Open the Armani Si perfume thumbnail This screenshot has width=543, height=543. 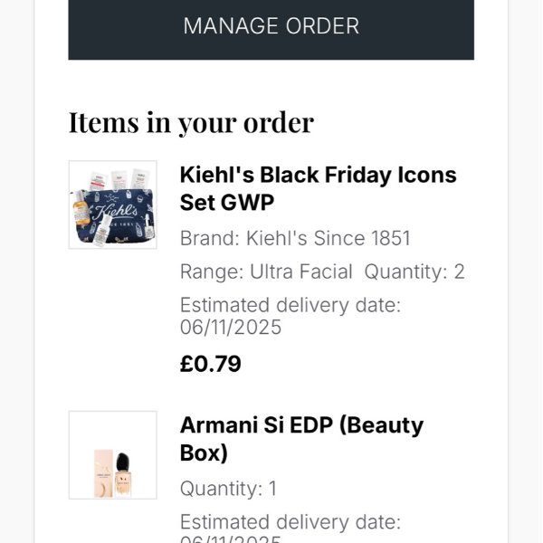pos(113,455)
